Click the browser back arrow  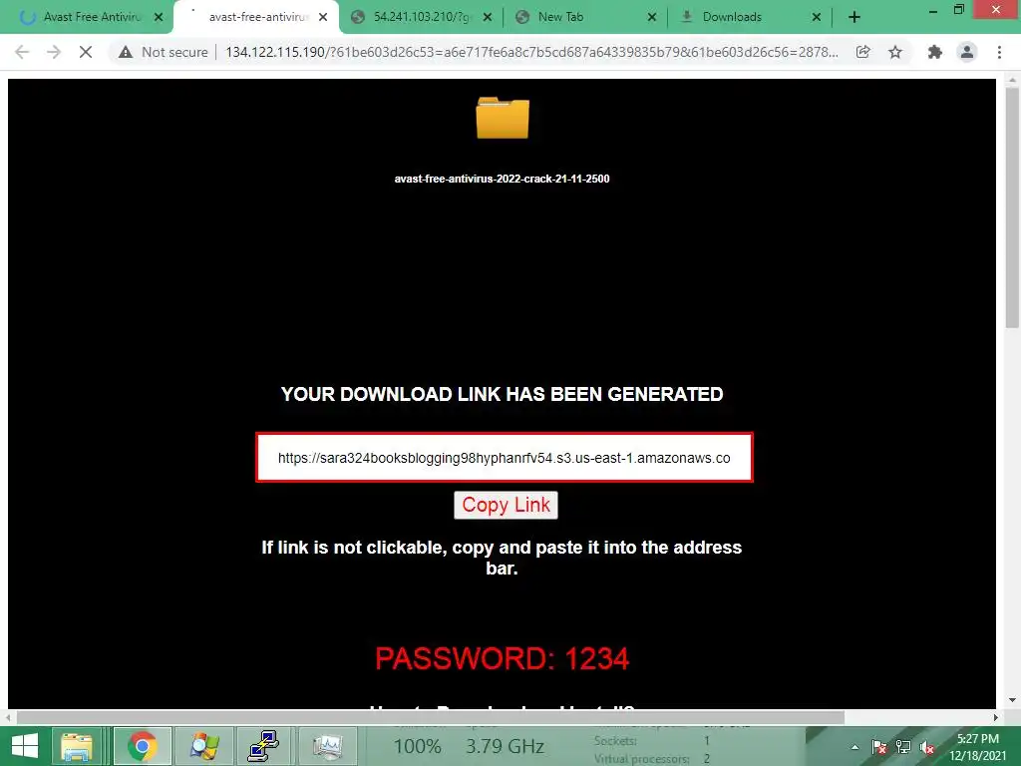pos(22,52)
